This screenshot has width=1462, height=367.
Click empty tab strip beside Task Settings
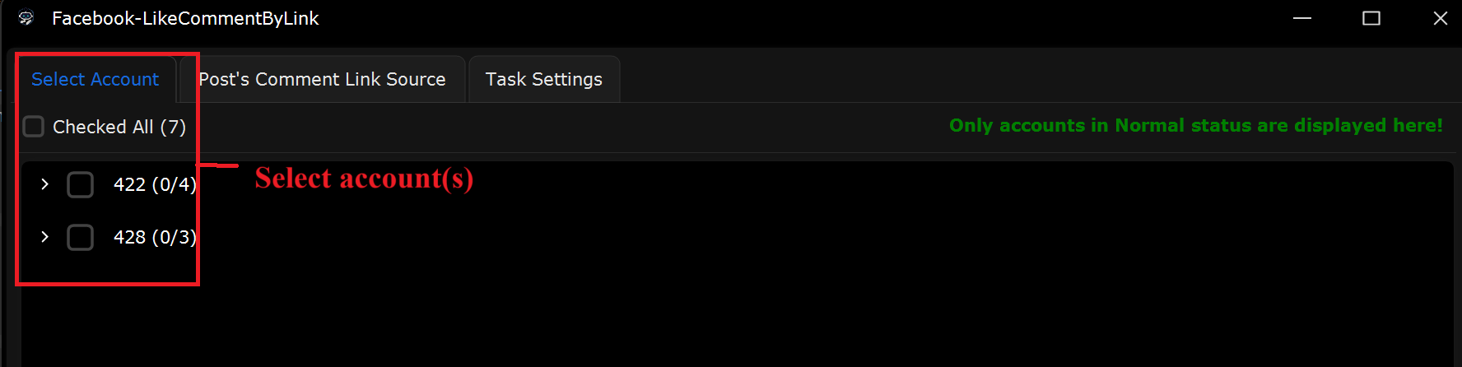pyautogui.click(x=1037, y=79)
